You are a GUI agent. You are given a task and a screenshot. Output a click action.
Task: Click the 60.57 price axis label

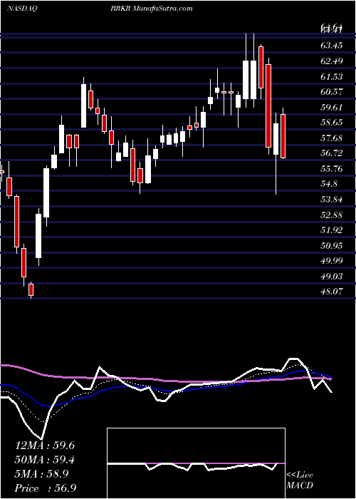click(332, 92)
